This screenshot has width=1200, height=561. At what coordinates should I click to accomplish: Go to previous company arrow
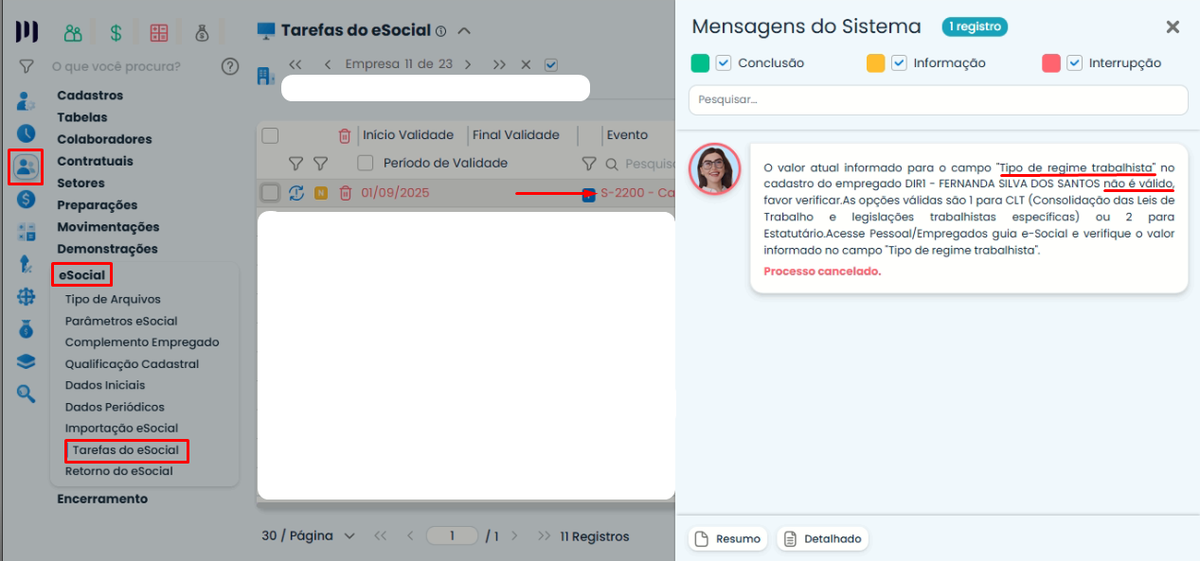click(328, 64)
